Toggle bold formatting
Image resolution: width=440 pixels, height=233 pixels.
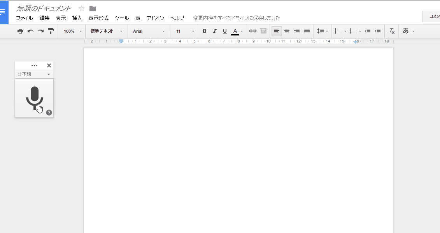coord(204,31)
